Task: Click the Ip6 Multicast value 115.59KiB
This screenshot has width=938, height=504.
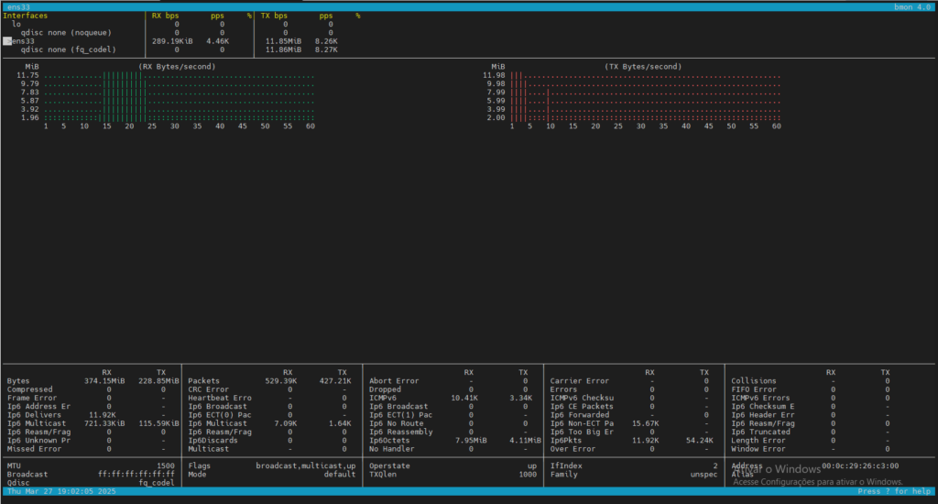Action: (x=159, y=423)
